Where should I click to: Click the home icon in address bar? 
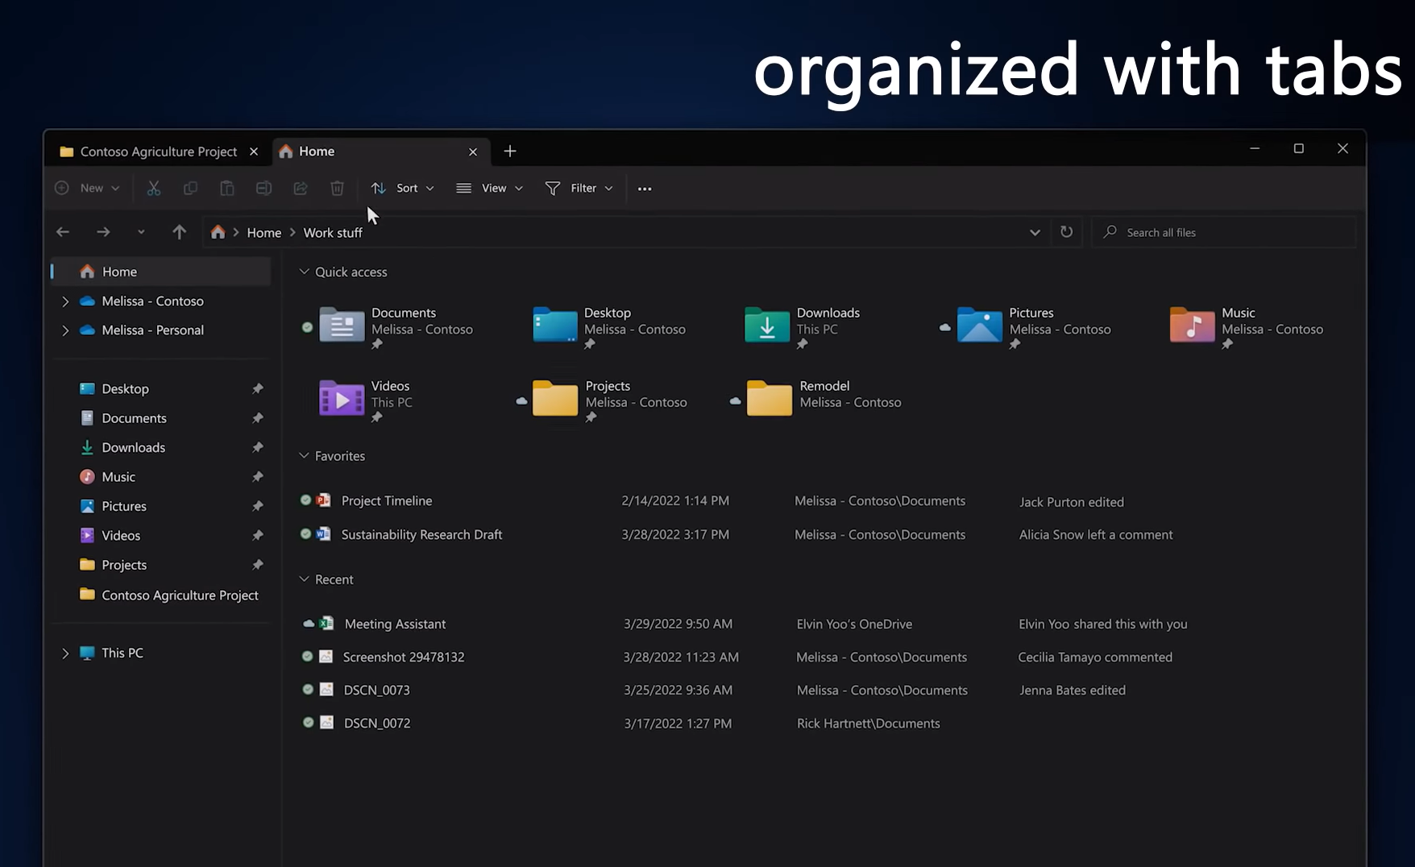point(218,232)
